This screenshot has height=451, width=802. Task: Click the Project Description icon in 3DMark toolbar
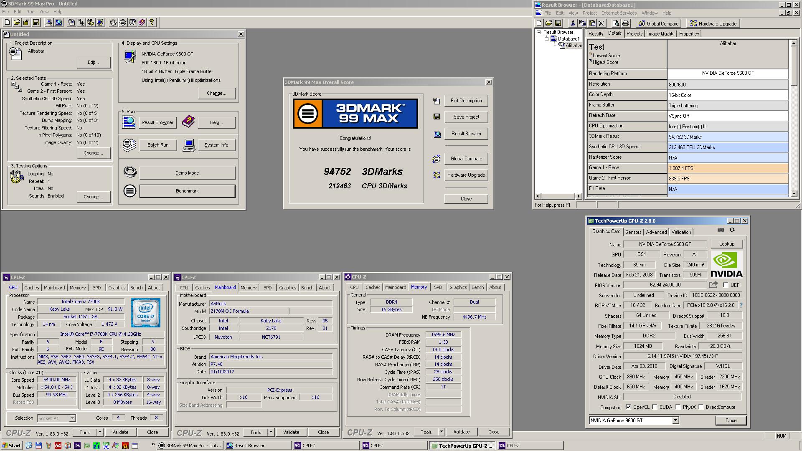tap(71, 22)
